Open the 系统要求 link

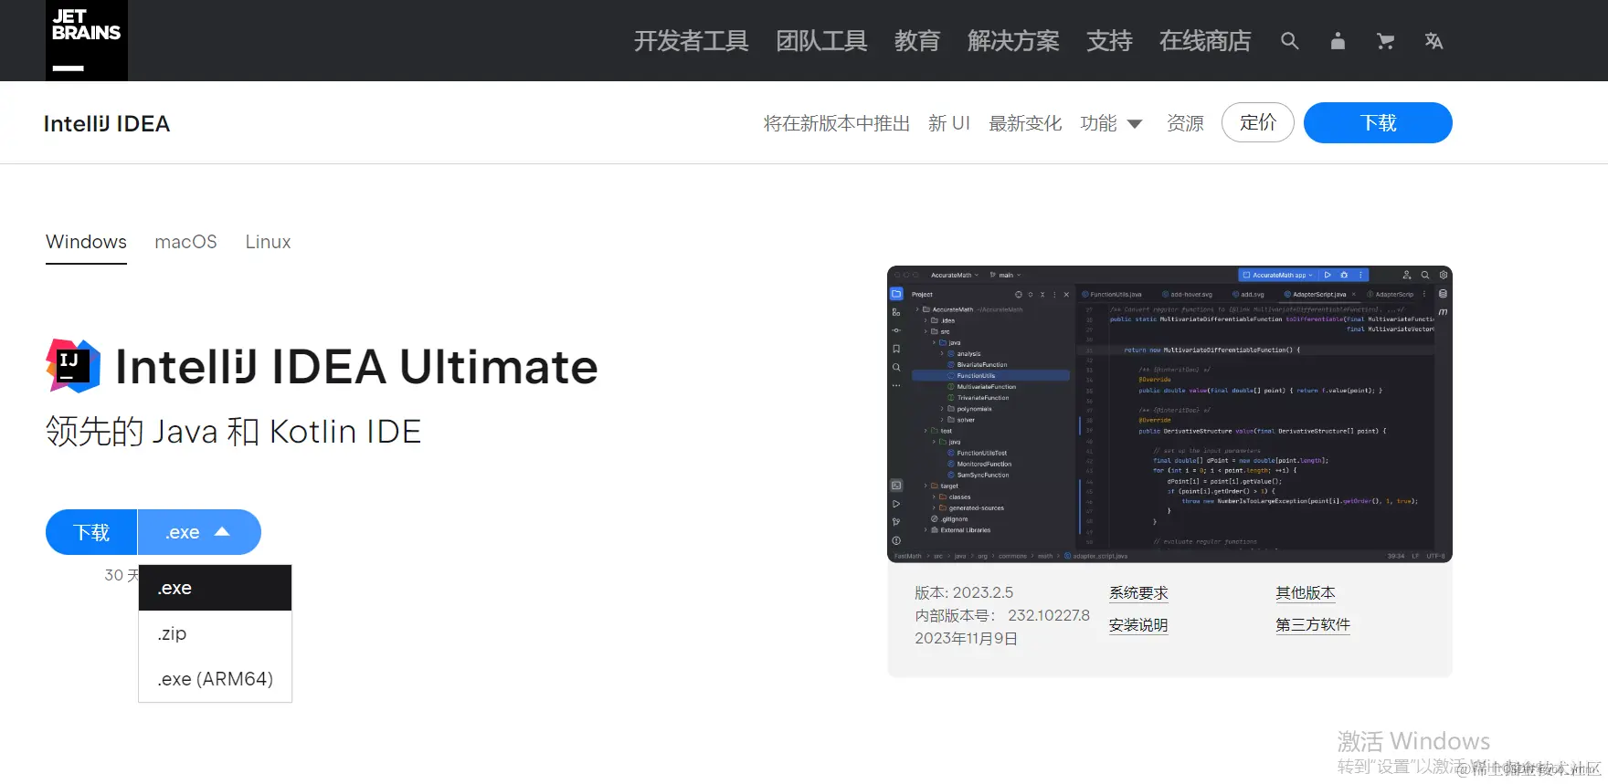pyautogui.click(x=1138, y=593)
